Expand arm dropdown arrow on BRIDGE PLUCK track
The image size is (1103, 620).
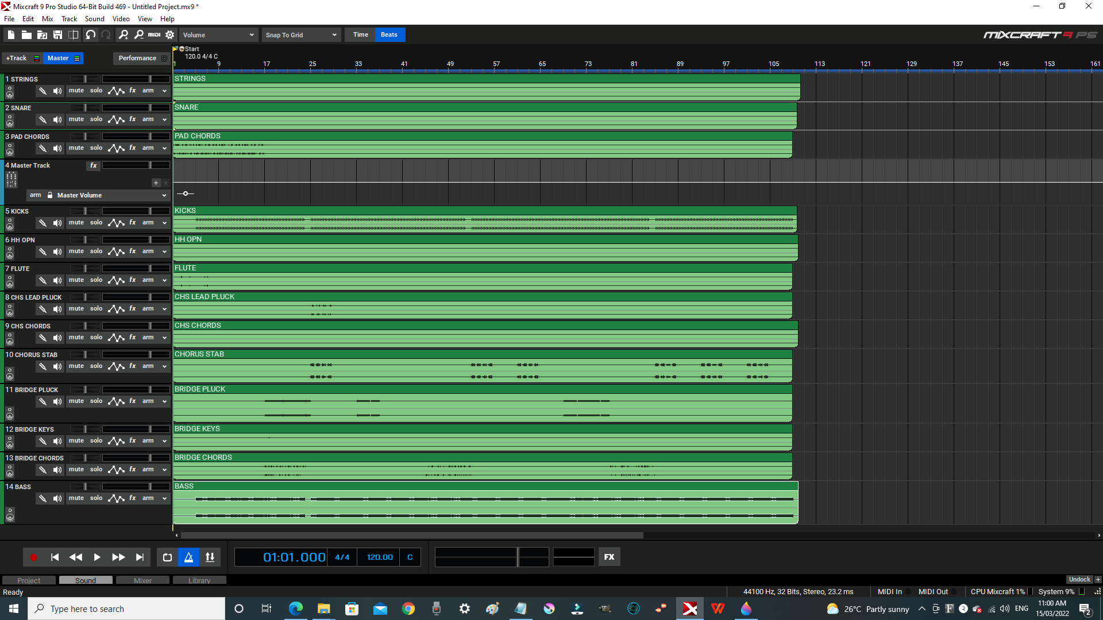(x=164, y=402)
